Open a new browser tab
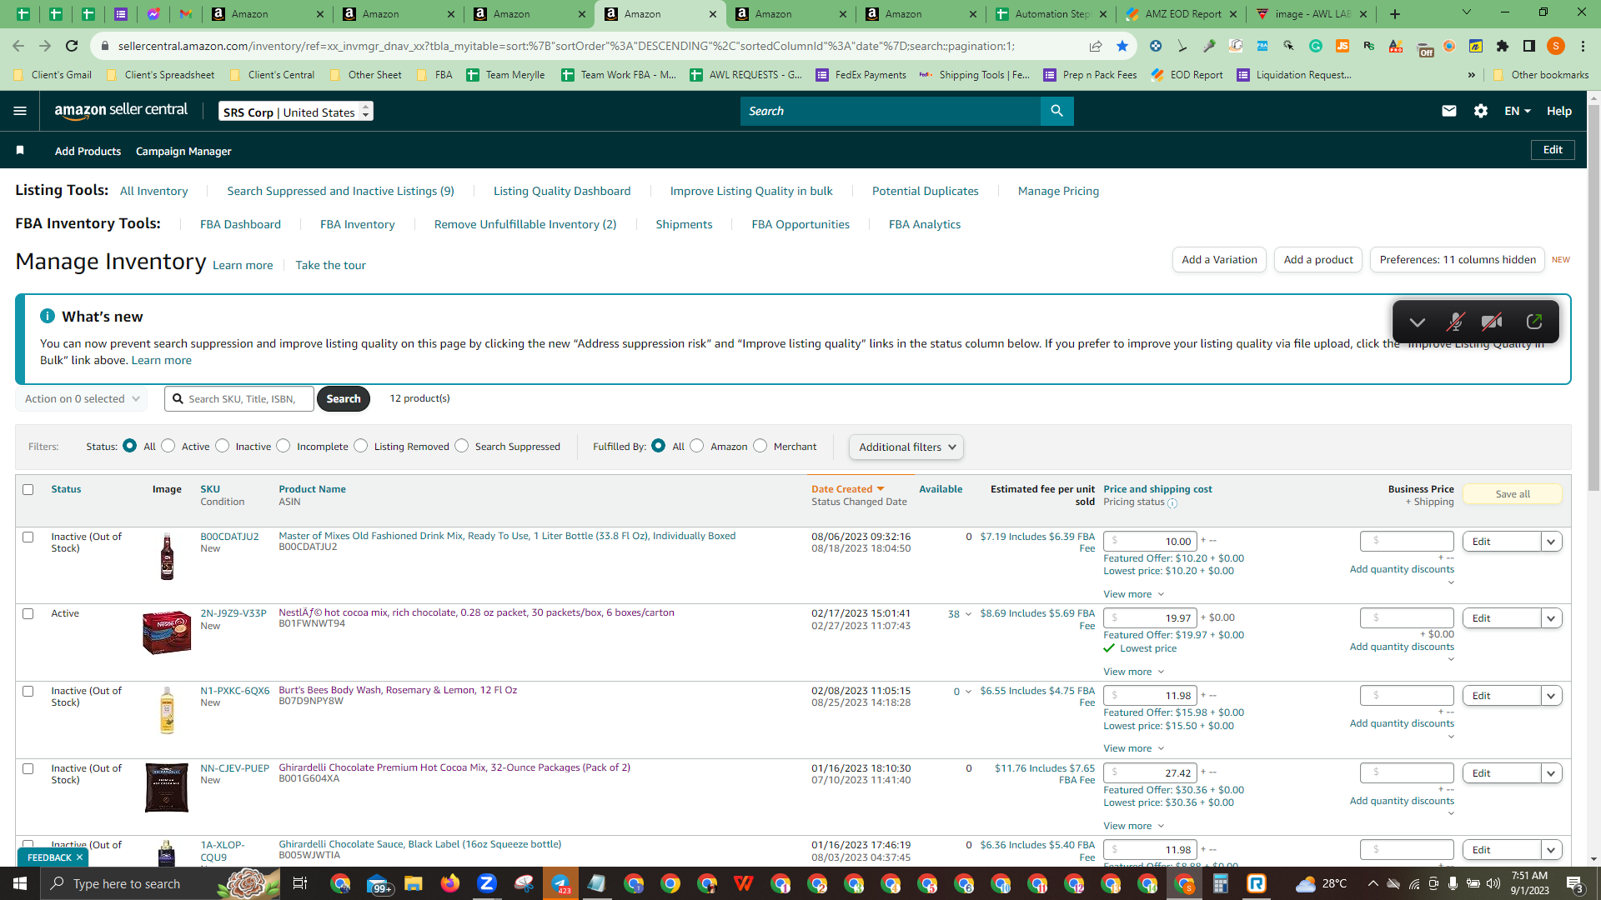1601x900 pixels. pos(1395,14)
